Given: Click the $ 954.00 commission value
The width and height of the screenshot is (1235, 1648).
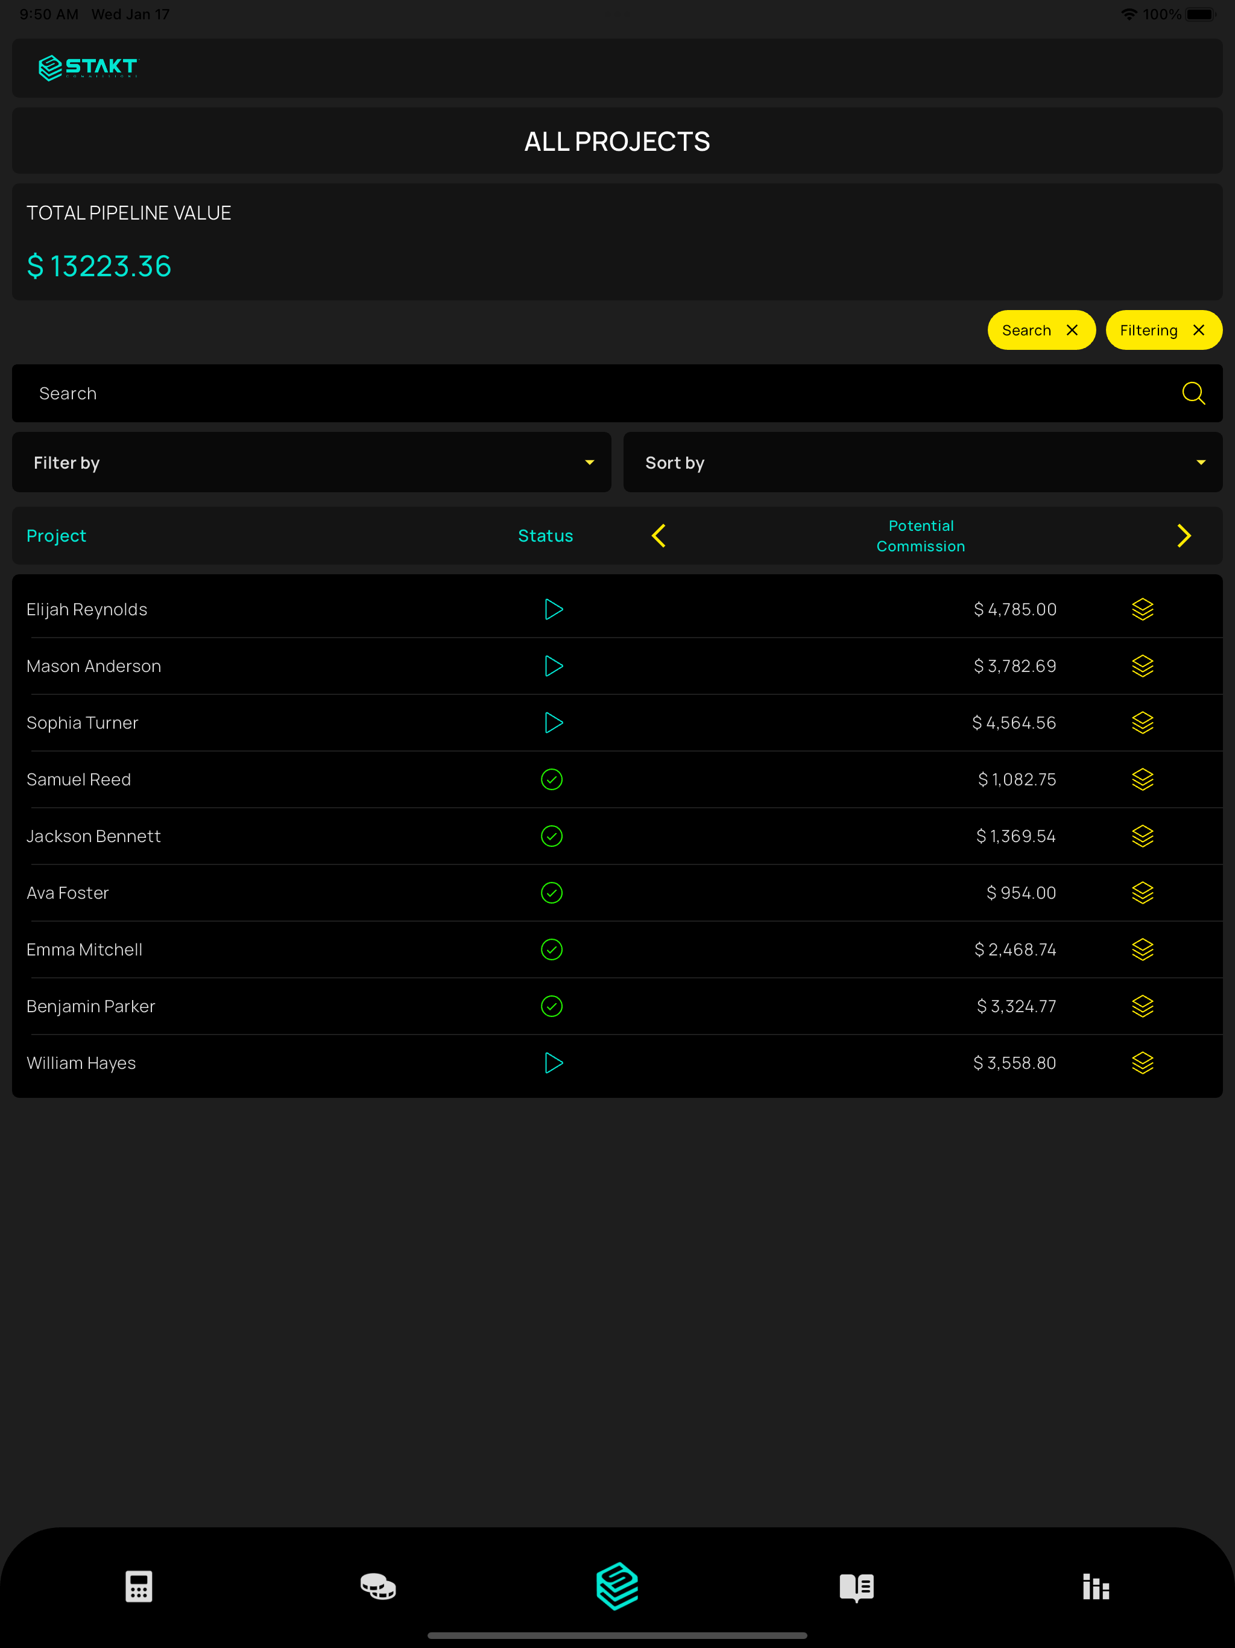Looking at the screenshot, I should pos(1021,893).
